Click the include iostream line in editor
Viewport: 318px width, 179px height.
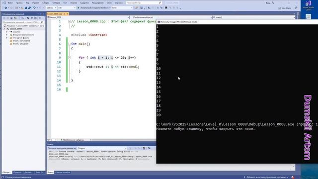coord(89,35)
